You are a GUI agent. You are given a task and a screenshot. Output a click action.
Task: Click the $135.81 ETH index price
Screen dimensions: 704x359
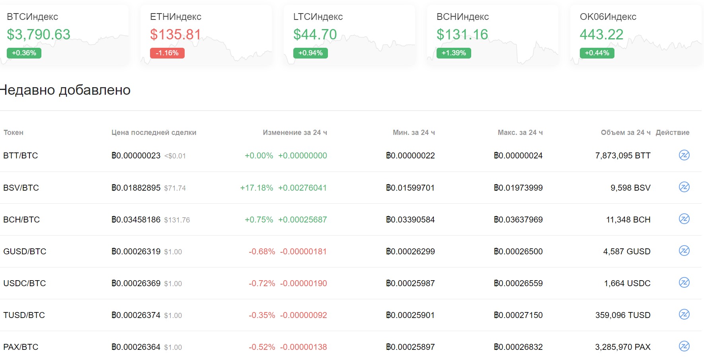click(x=176, y=35)
